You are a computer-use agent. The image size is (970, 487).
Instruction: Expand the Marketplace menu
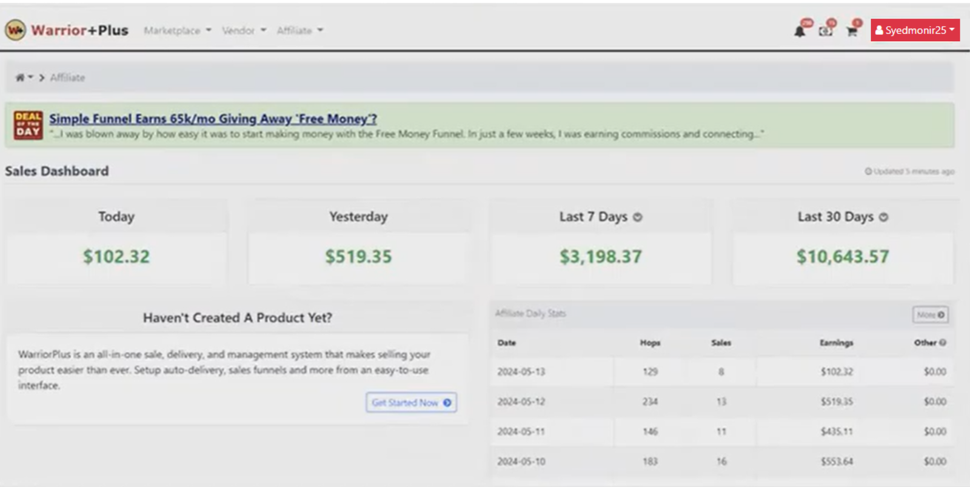pos(177,30)
